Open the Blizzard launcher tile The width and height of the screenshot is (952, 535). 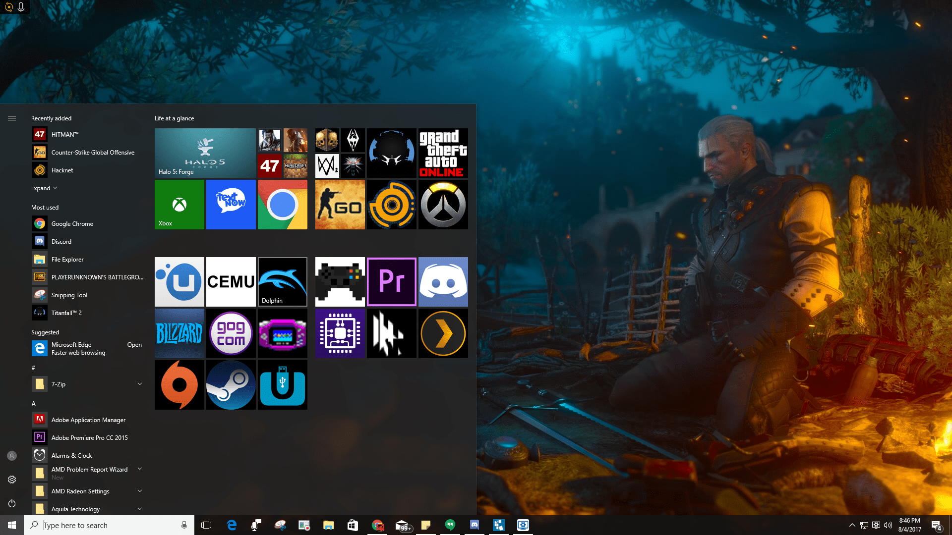tap(179, 333)
